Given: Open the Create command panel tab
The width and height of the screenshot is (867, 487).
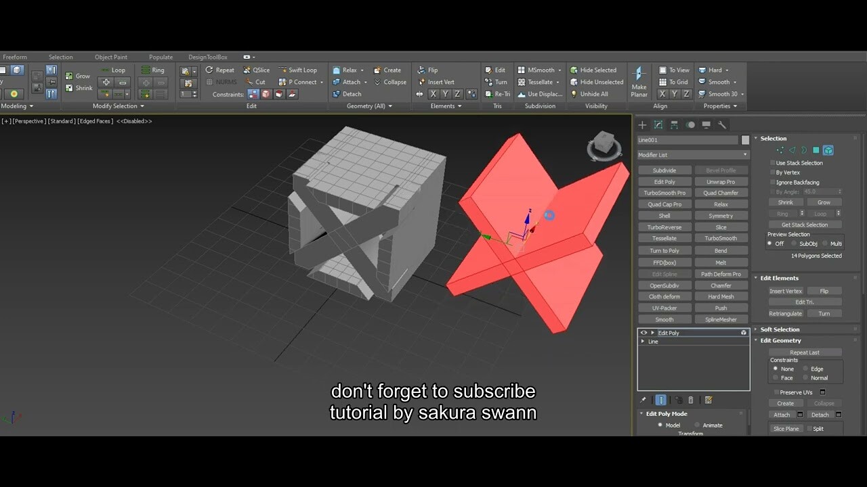Looking at the screenshot, I should click(x=642, y=125).
